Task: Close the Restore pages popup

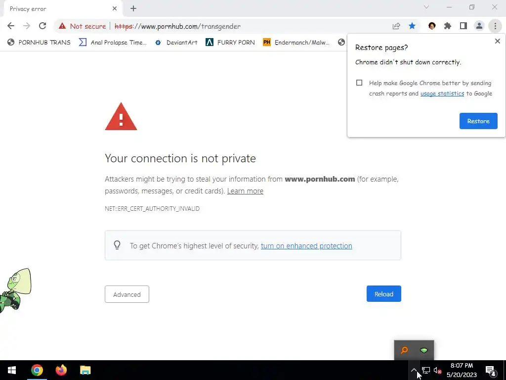Action: (x=497, y=41)
